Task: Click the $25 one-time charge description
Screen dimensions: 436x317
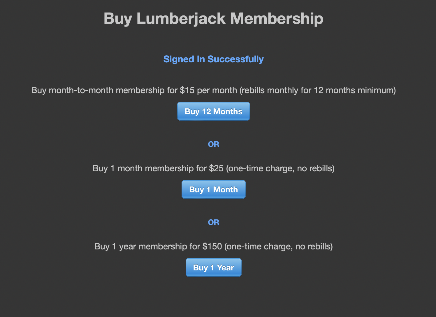Action: (213, 168)
